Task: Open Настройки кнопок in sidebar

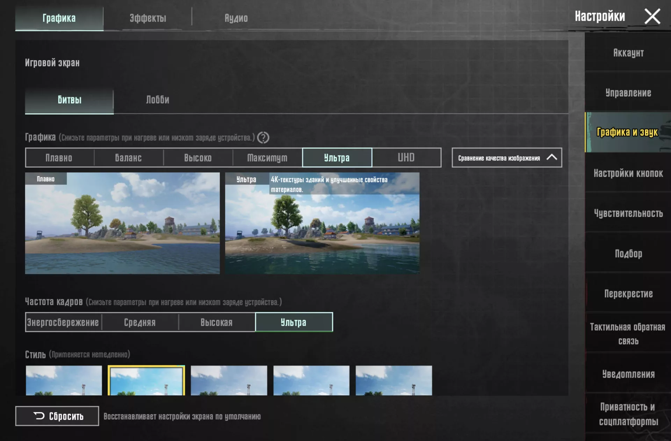Action: [628, 173]
